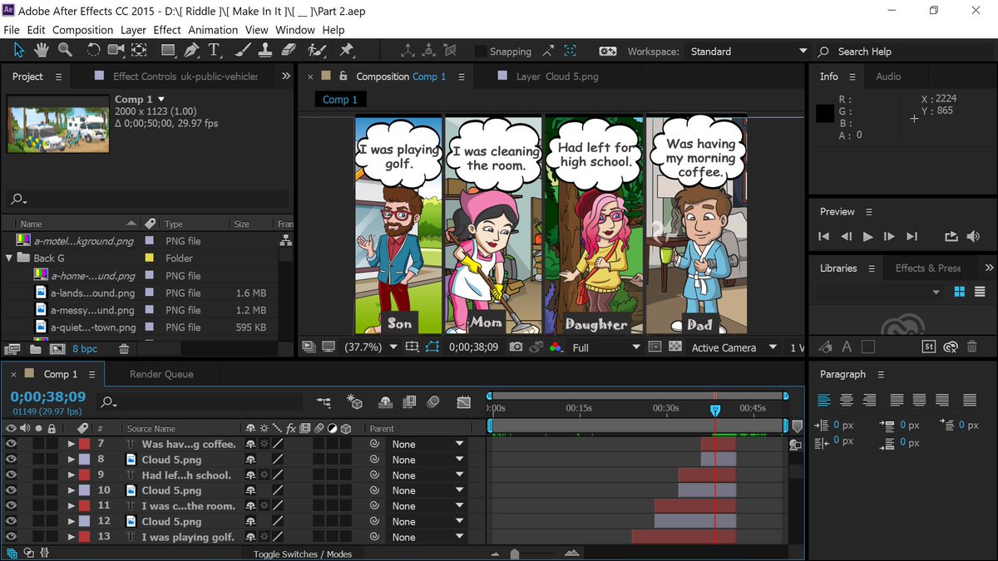The height and width of the screenshot is (561, 998).
Task: Select the Rectangle shape tool
Action: point(169,51)
